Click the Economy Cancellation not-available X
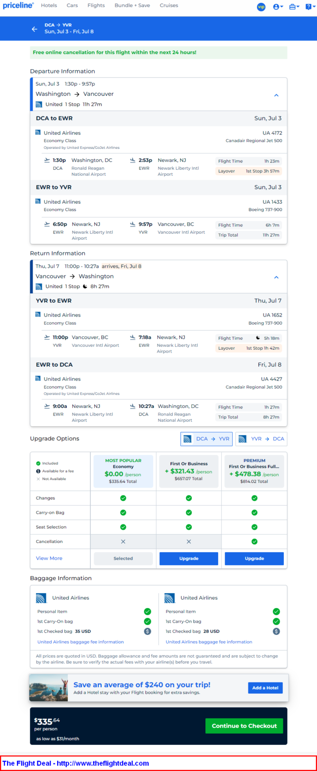This screenshot has width=317, height=771. pos(123,542)
